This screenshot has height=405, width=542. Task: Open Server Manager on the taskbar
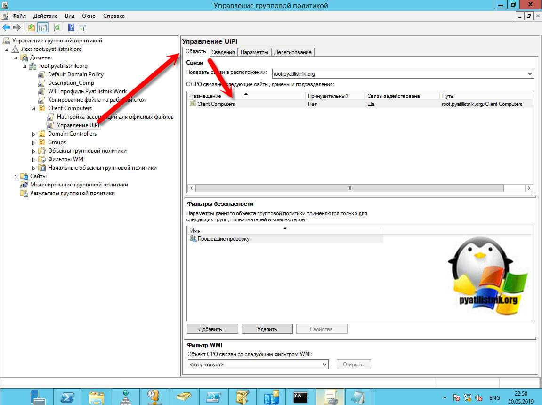pyautogui.click(x=38, y=395)
